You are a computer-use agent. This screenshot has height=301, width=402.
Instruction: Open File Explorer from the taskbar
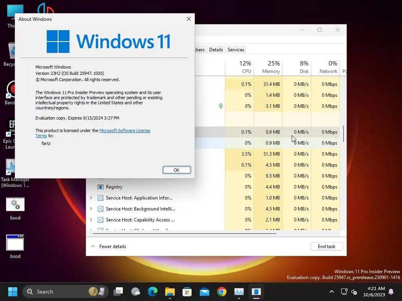(170, 292)
